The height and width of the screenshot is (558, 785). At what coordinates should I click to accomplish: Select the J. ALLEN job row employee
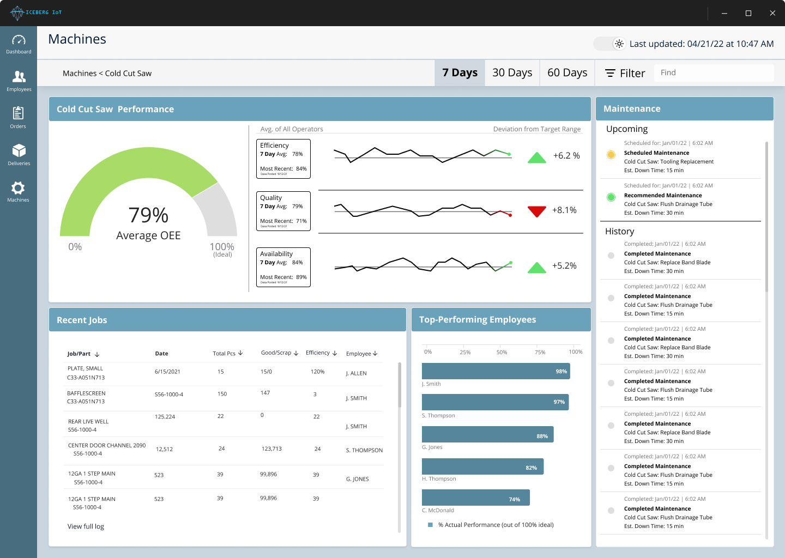coord(357,374)
